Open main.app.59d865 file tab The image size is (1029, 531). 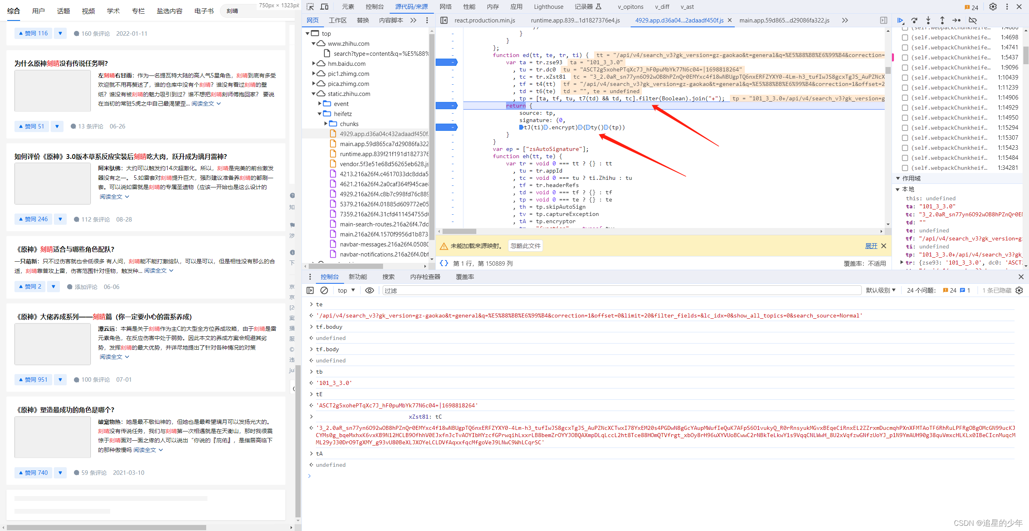[784, 20]
